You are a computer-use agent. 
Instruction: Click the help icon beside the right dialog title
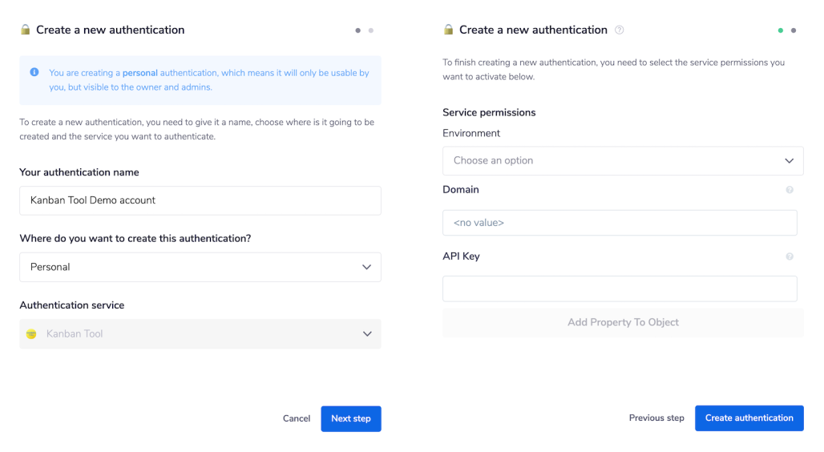[619, 30]
